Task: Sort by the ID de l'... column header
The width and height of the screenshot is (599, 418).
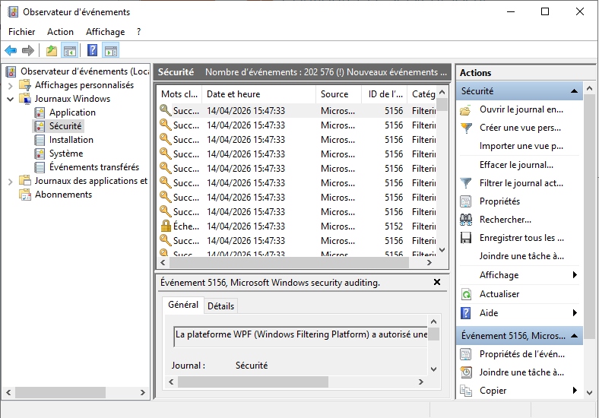Action: (385, 94)
